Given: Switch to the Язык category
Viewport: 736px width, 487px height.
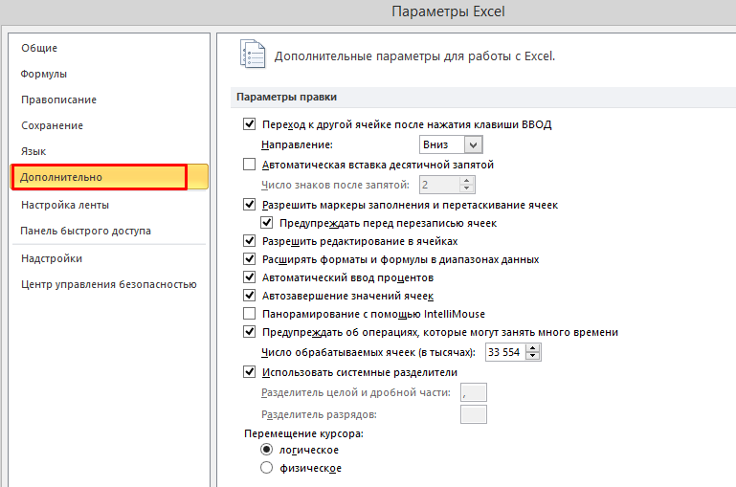Looking at the screenshot, I should click(33, 151).
